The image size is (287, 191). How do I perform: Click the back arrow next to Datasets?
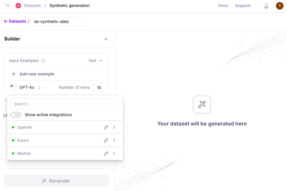tap(6, 21)
